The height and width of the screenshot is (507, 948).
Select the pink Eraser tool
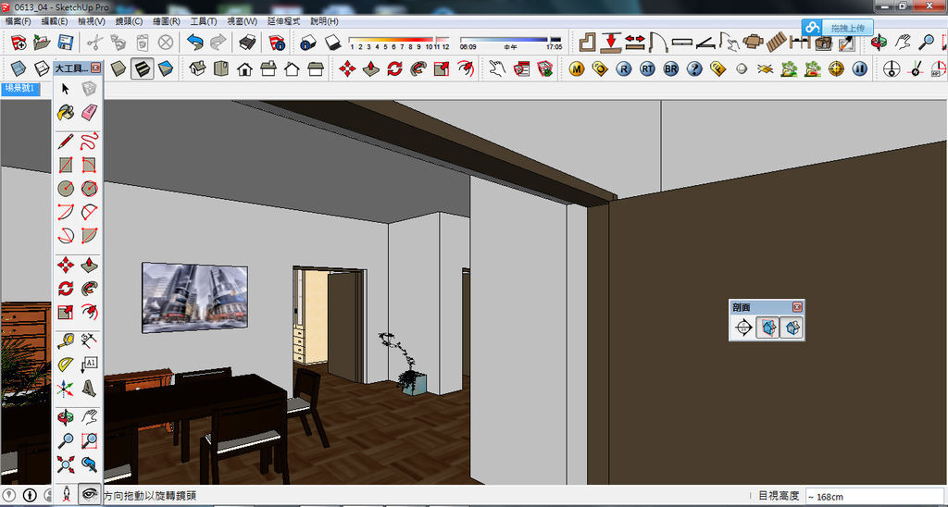click(90, 112)
